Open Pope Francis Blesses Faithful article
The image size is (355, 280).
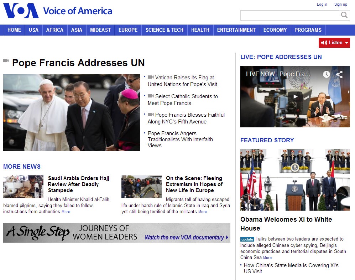[x=186, y=118]
